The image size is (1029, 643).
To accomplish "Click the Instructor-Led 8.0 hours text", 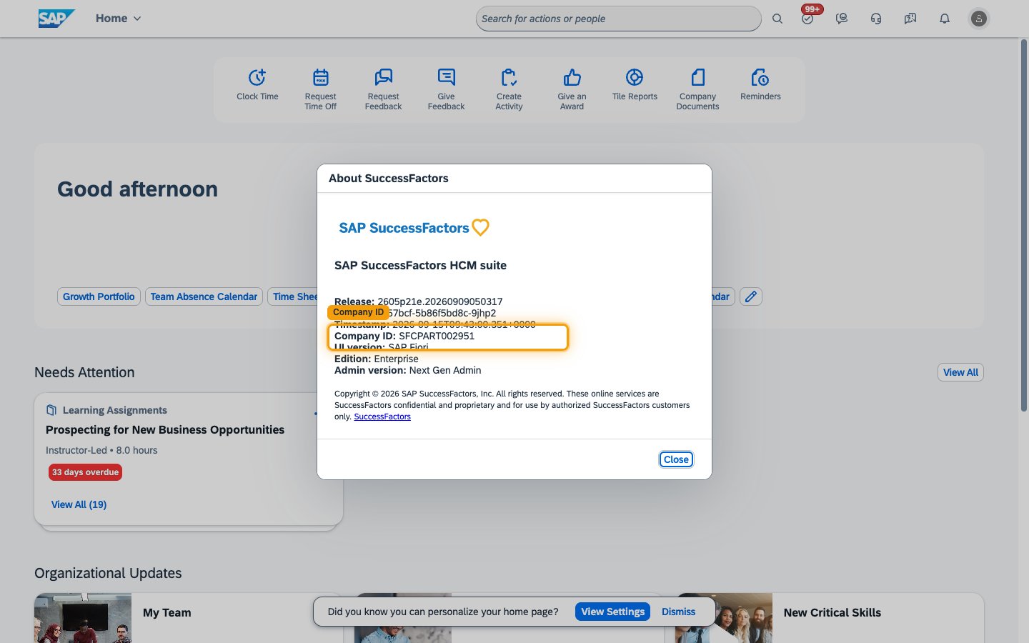I will [101, 450].
